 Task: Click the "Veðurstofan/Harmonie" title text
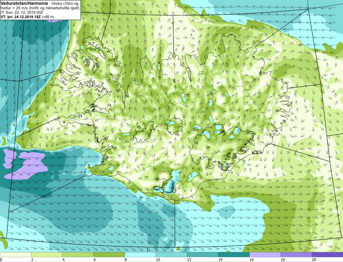tap(24, 3)
